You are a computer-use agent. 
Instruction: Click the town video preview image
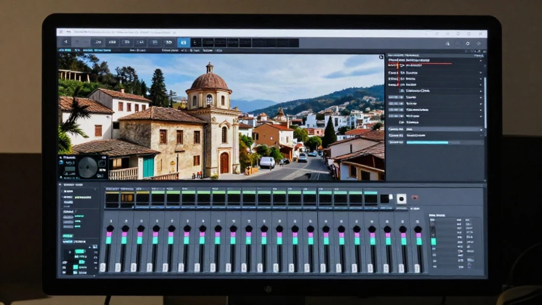[221, 117]
